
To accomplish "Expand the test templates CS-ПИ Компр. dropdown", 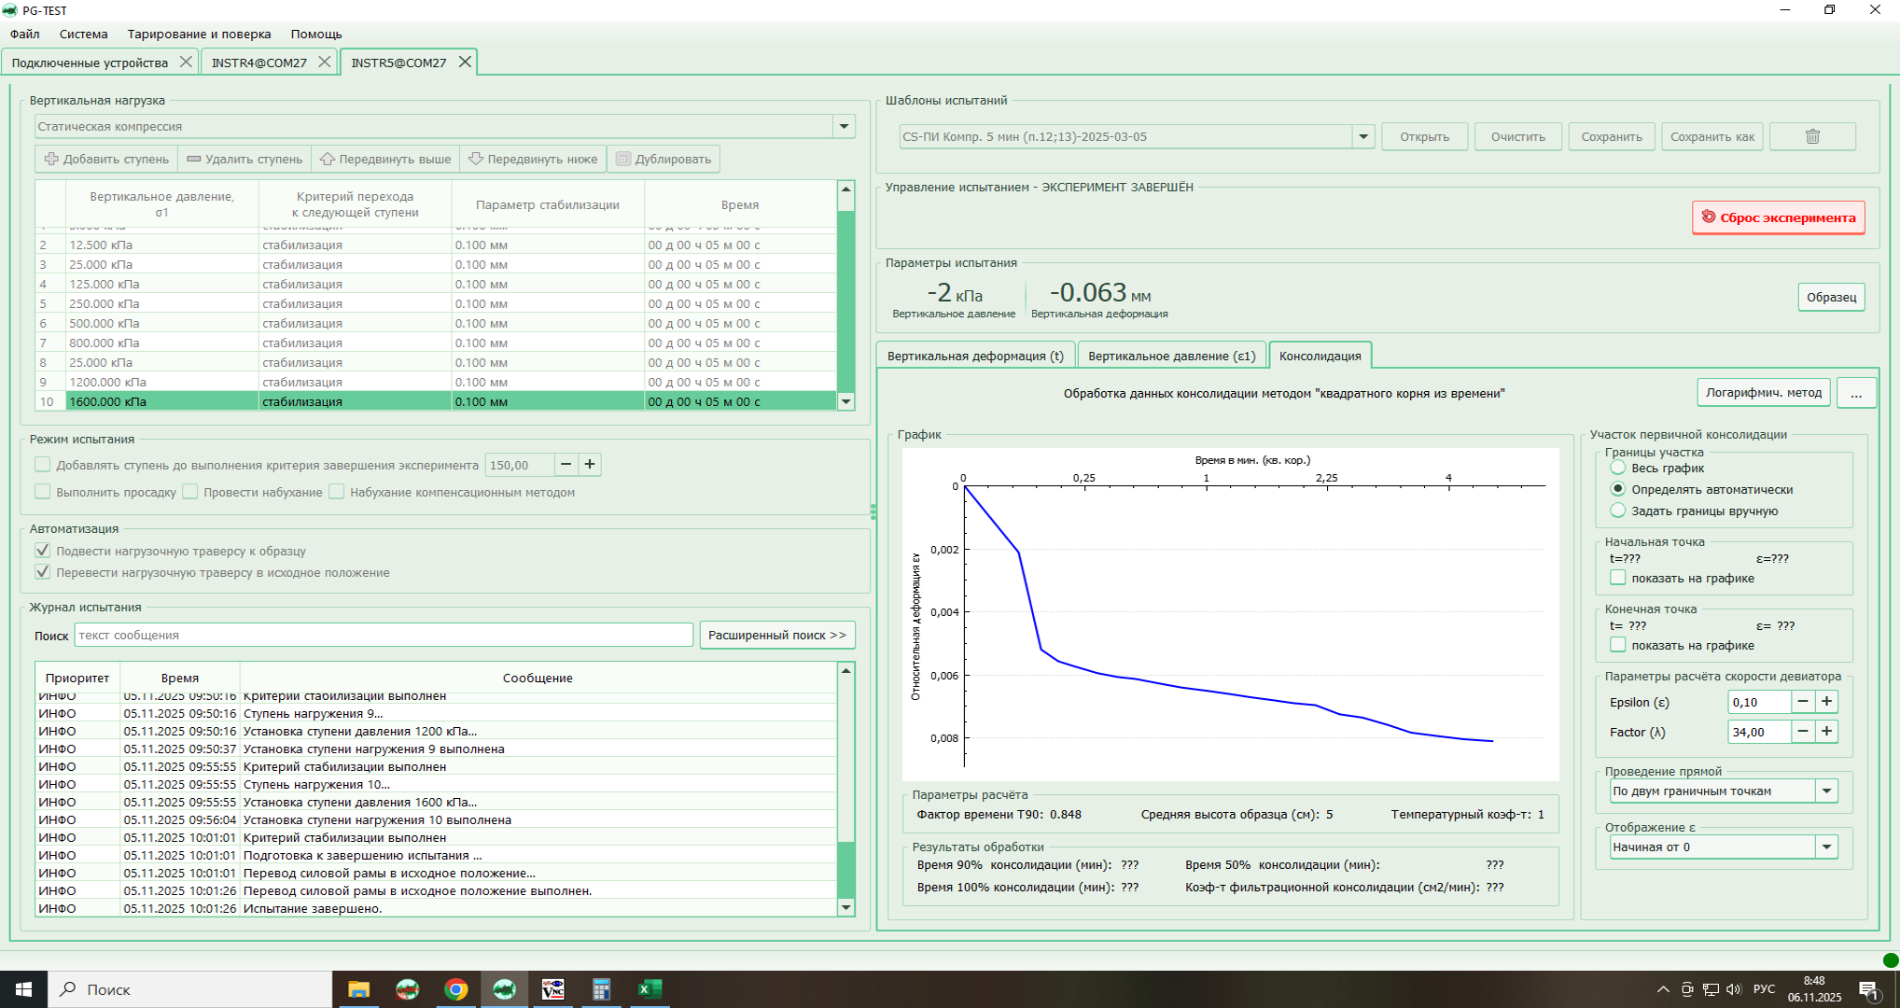I will (x=1363, y=136).
